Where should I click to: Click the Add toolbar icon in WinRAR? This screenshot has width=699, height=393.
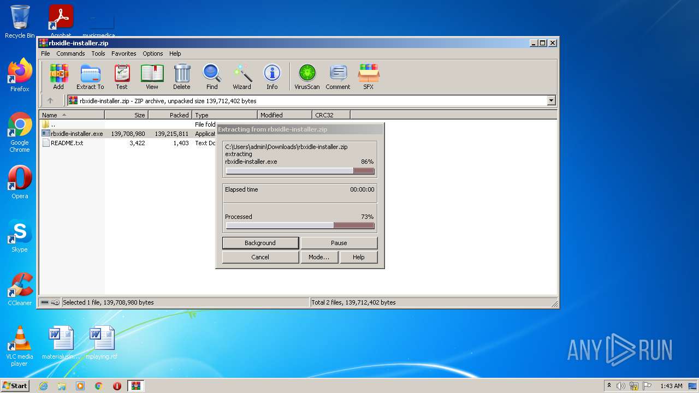(58, 76)
